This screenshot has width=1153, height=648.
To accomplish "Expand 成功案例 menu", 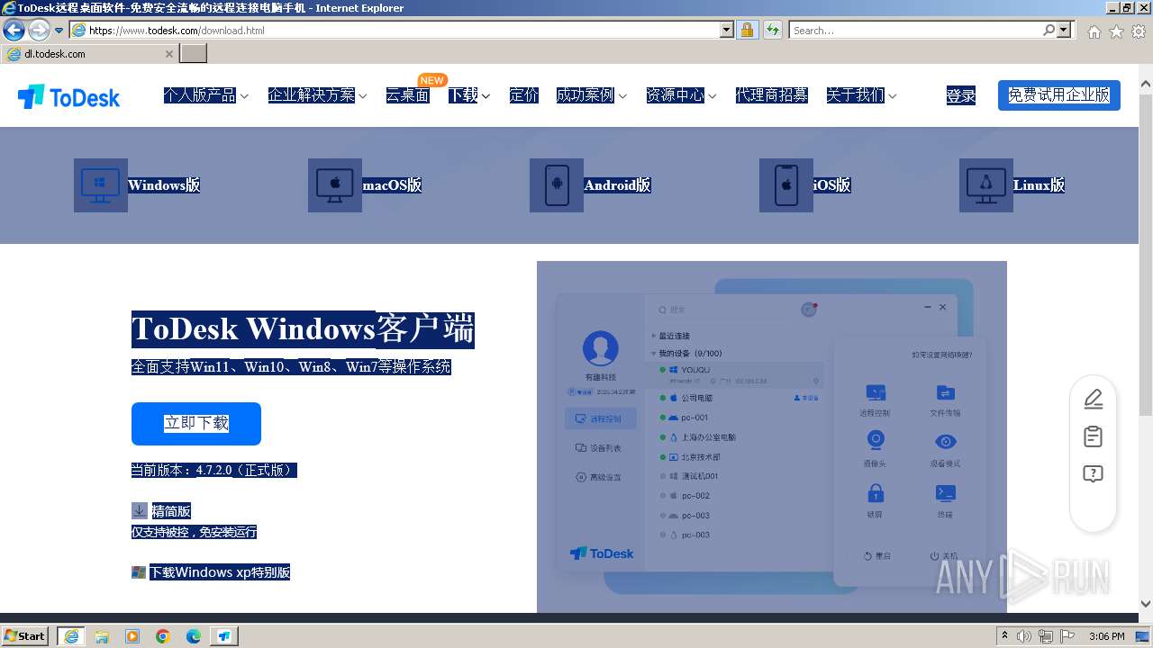I will (x=592, y=95).
